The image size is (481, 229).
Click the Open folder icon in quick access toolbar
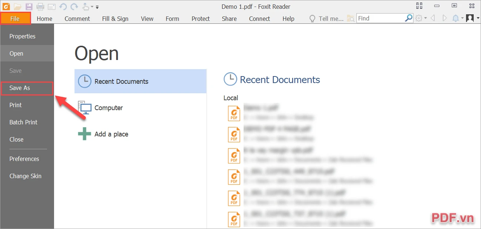click(x=18, y=6)
